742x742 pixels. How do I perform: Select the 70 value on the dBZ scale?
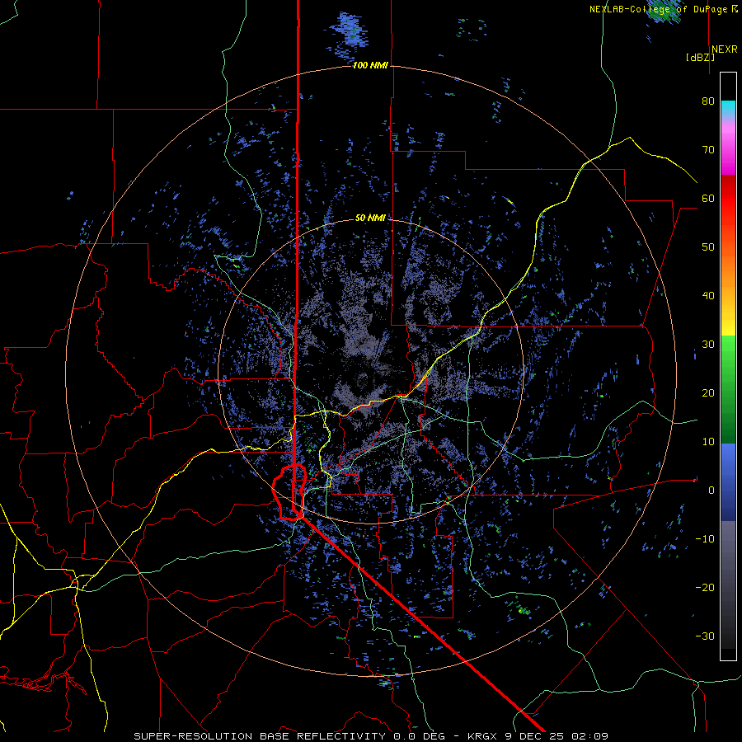pyautogui.click(x=708, y=150)
